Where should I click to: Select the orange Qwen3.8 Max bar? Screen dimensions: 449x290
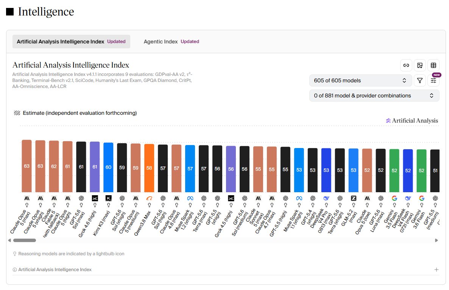[x=149, y=168]
